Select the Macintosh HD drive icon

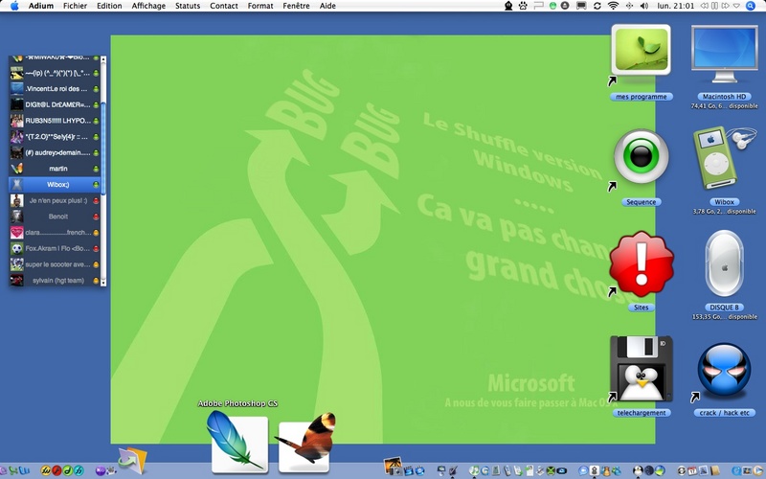[724, 54]
